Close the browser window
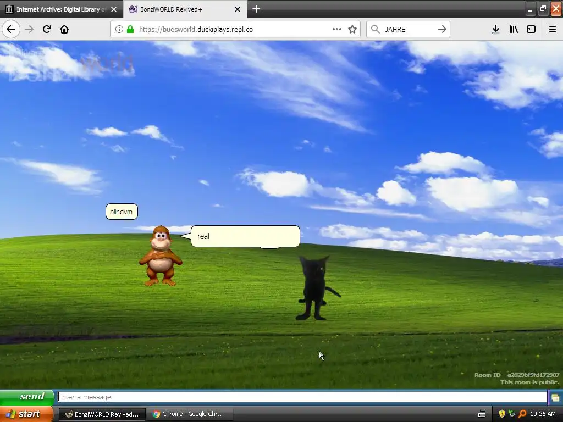The width and height of the screenshot is (563, 422). pyautogui.click(x=556, y=9)
